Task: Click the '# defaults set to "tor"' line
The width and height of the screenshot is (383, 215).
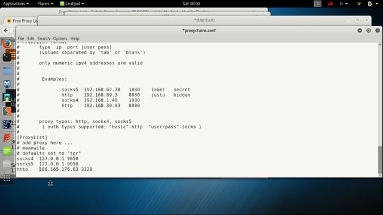Action: [x=49, y=153]
